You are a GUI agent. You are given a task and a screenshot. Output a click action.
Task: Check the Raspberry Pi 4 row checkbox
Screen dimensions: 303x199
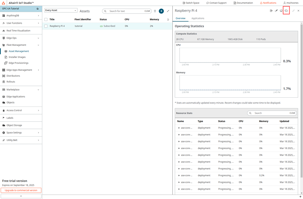click(x=46, y=26)
